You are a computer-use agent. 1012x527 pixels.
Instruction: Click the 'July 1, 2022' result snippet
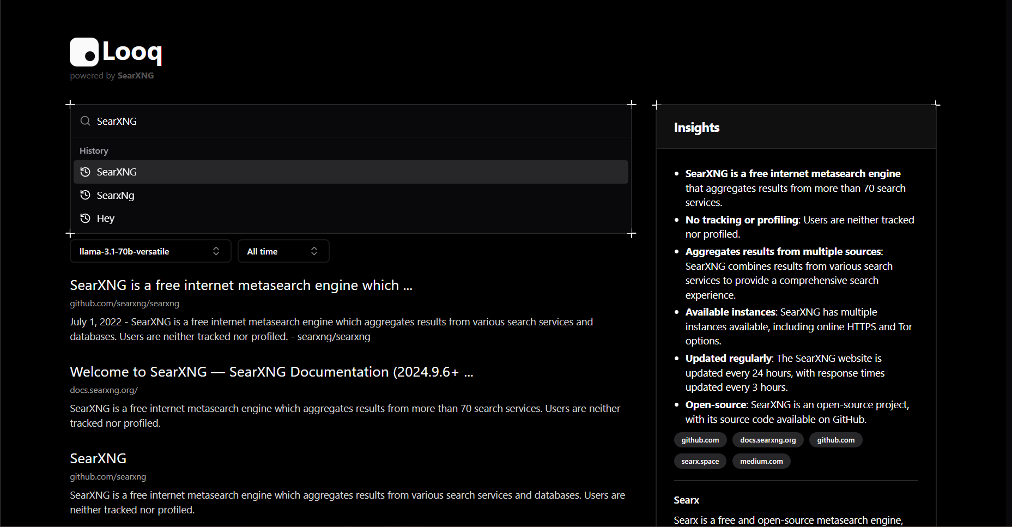point(331,329)
